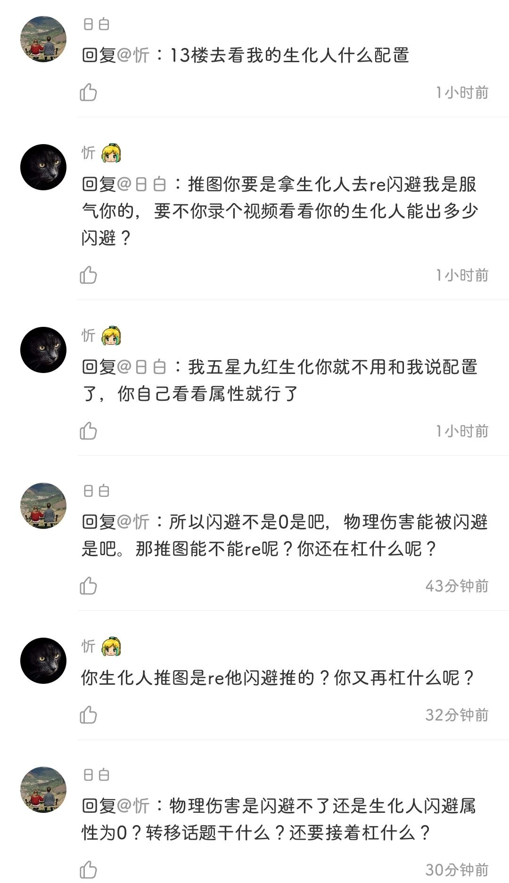The image size is (509, 883).
Task: Like the comment posted 43分钟前
Action: (88, 586)
